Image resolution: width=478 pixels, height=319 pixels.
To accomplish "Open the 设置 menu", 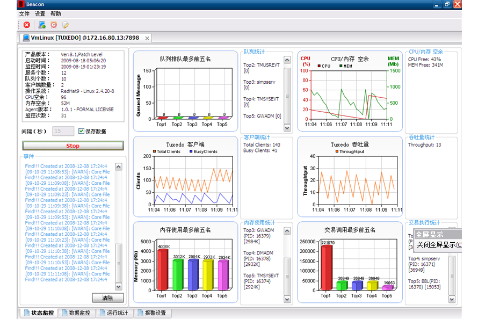I will pyautogui.click(x=40, y=14).
